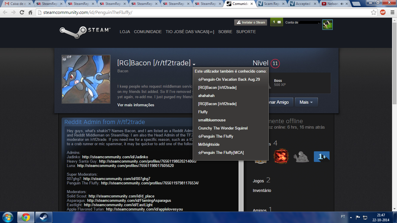397x223 pixels.
Task: Open Solid Scout's d_place link
Action: coord(121,196)
